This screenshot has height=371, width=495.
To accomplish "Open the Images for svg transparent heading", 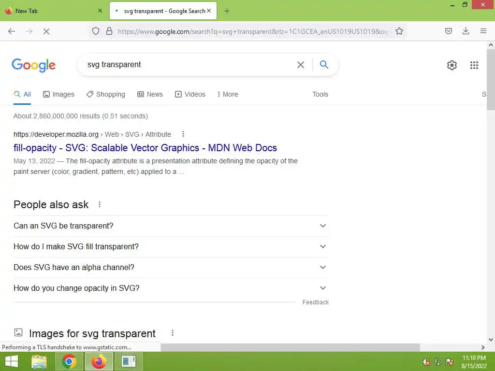I will [x=92, y=333].
